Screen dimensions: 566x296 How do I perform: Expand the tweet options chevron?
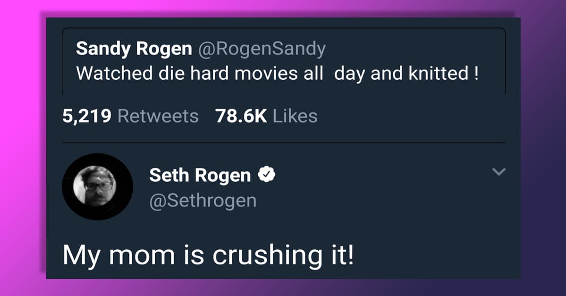tap(498, 172)
